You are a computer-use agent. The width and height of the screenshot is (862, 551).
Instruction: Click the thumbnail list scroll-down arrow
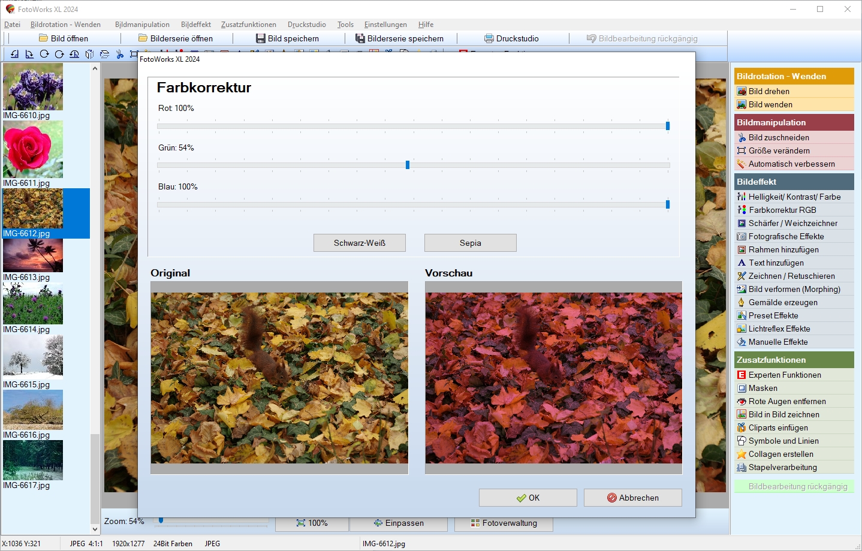click(95, 529)
